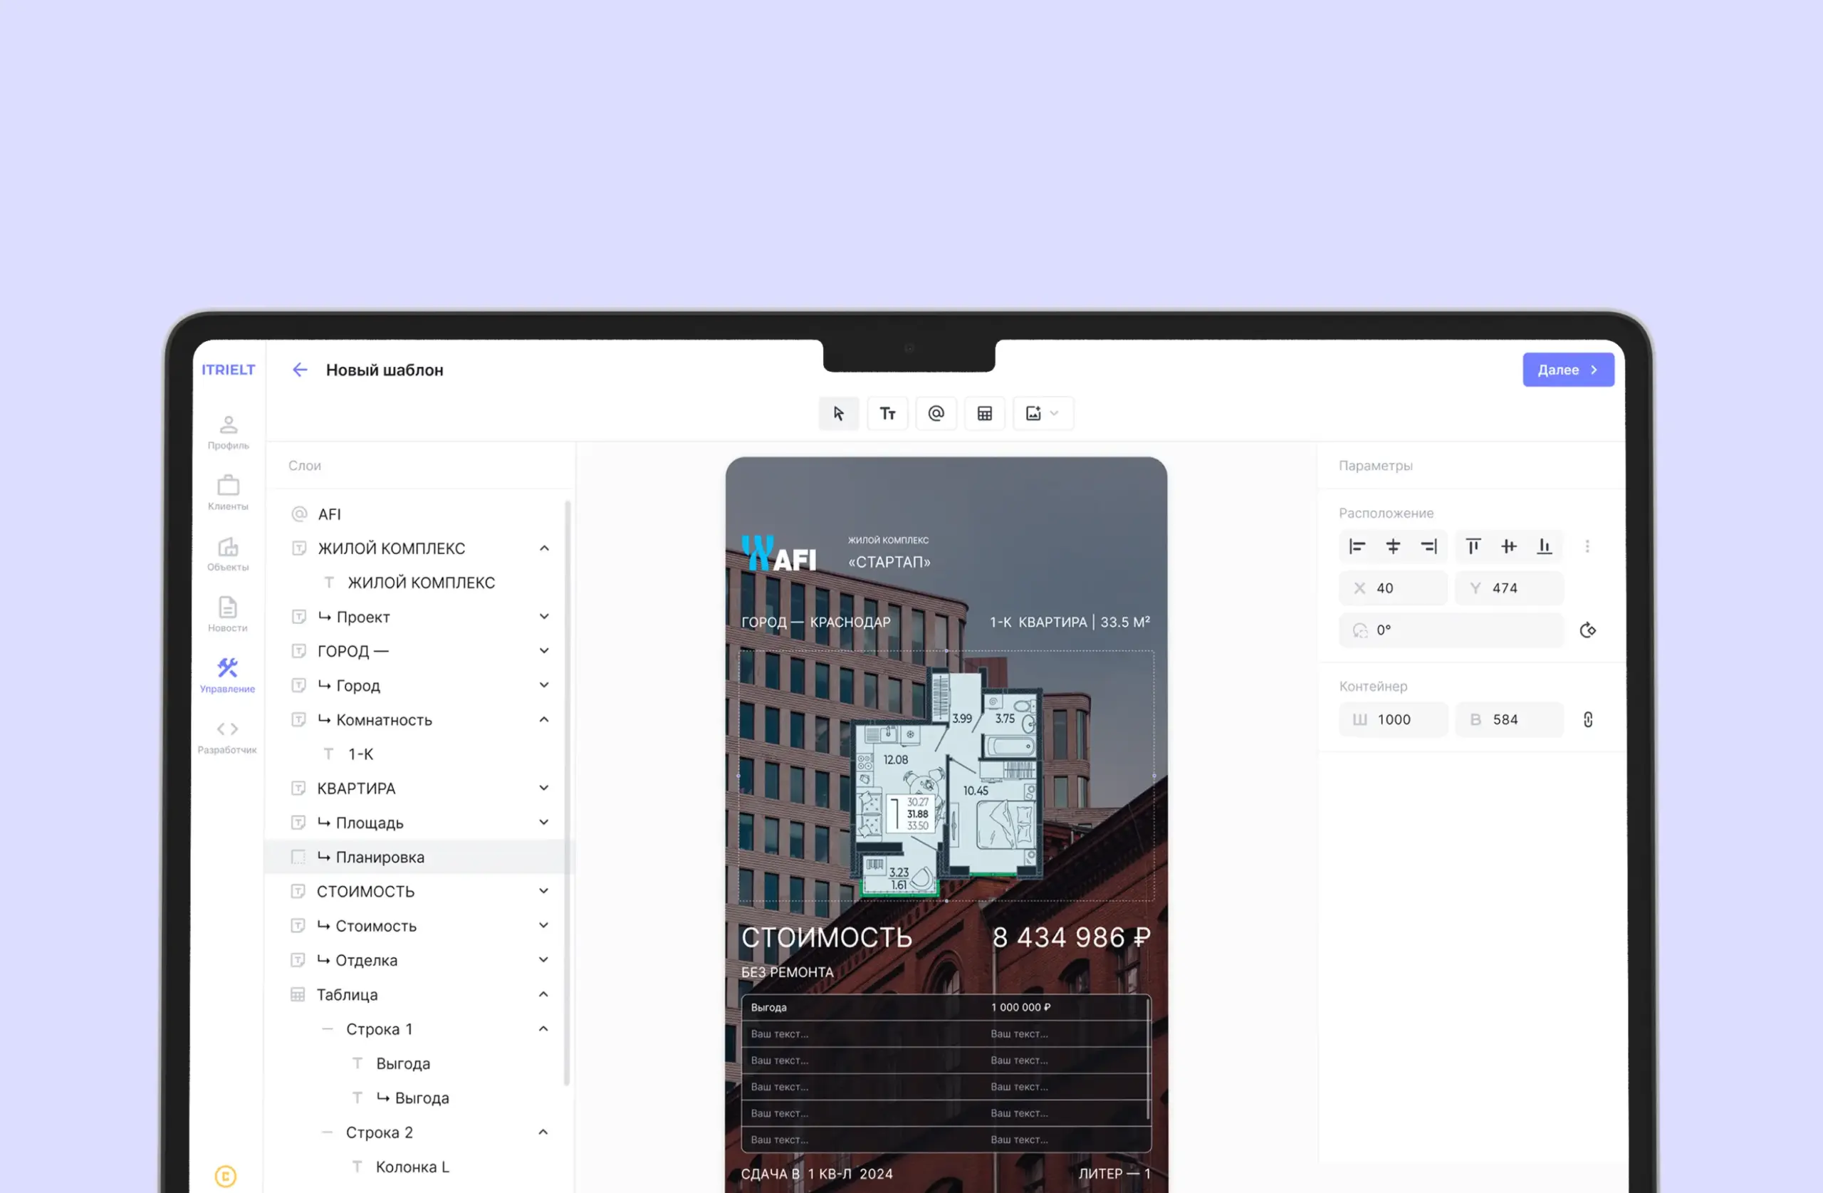
Task: Expand the Проект layer
Action: click(x=544, y=617)
